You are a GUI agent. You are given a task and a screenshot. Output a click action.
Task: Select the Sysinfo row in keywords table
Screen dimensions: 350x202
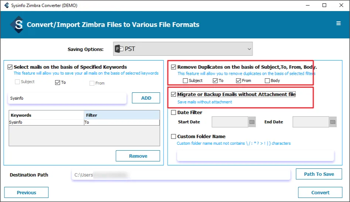pyautogui.click(x=47, y=122)
